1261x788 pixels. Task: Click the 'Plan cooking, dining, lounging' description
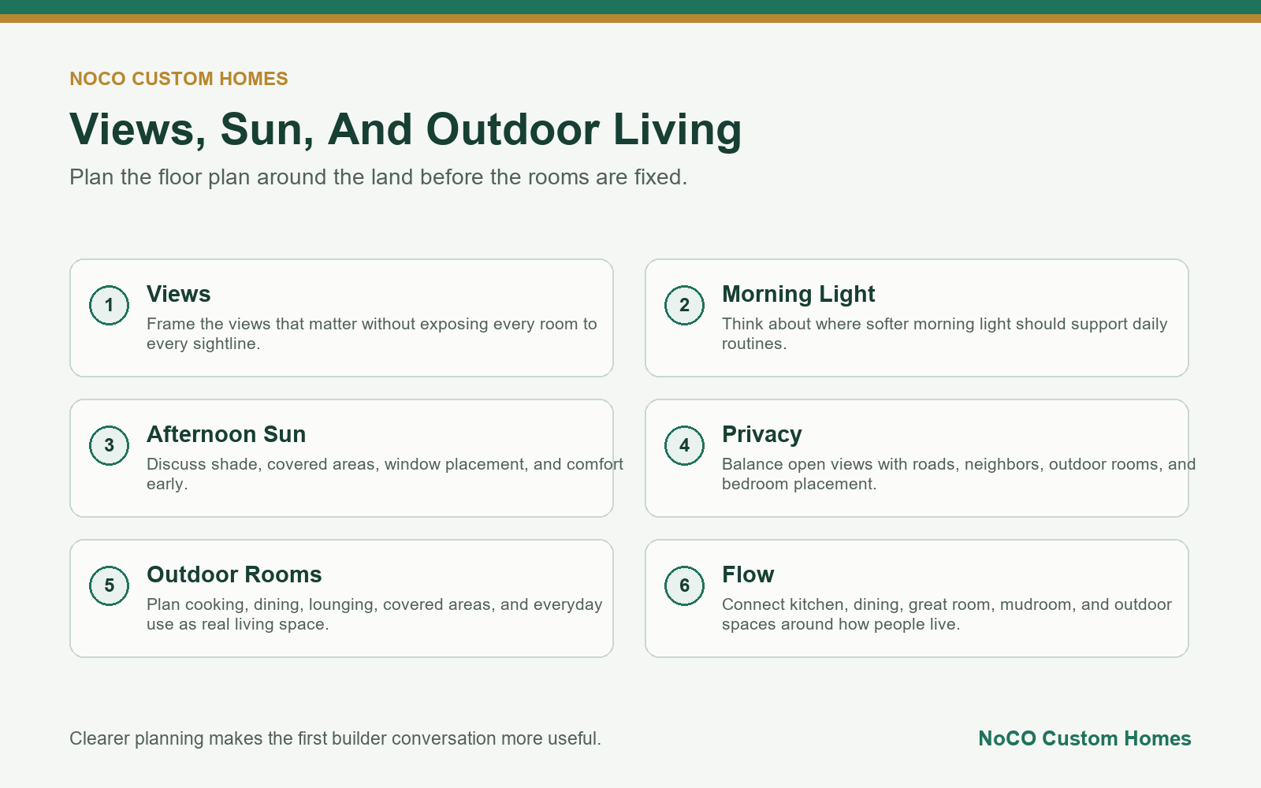pos(374,614)
